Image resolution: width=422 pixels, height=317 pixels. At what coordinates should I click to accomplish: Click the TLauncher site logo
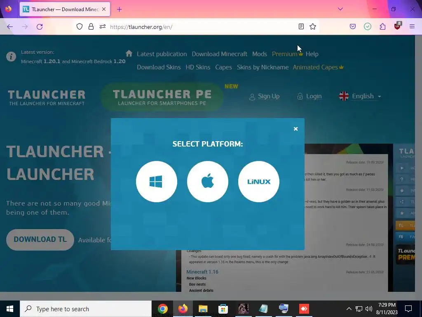tap(47, 97)
